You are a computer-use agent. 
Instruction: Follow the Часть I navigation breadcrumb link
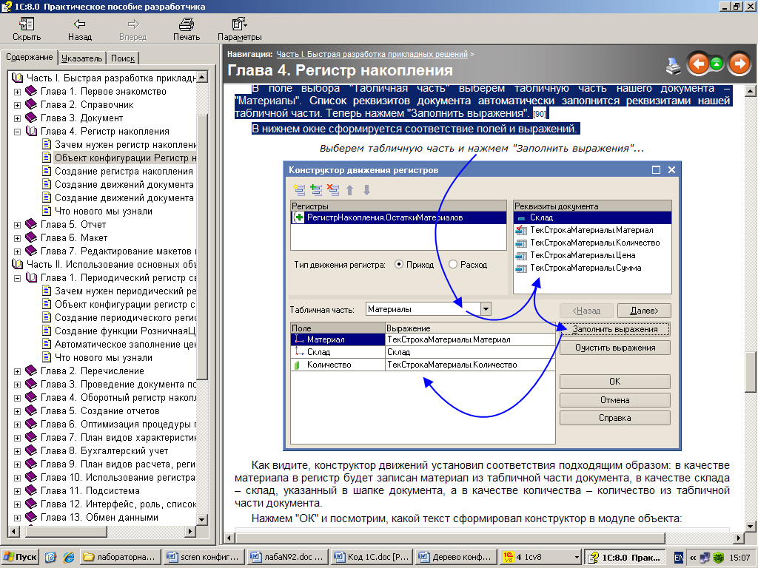click(x=372, y=54)
